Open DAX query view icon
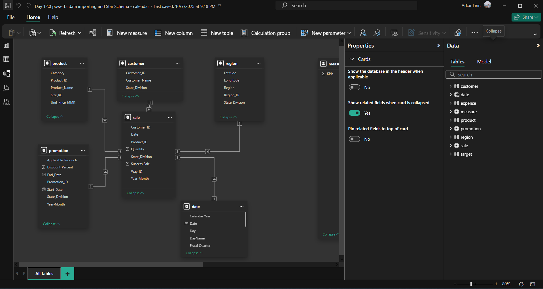 point(6,88)
